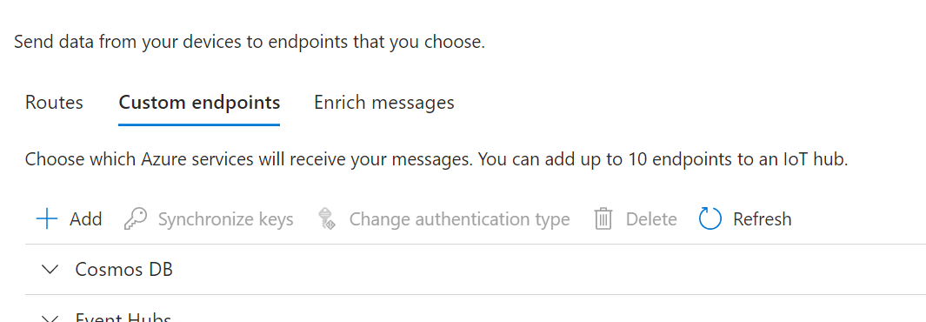Click the Event Hubs section label
This screenshot has width=926, height=322.
tap(123, 318)
